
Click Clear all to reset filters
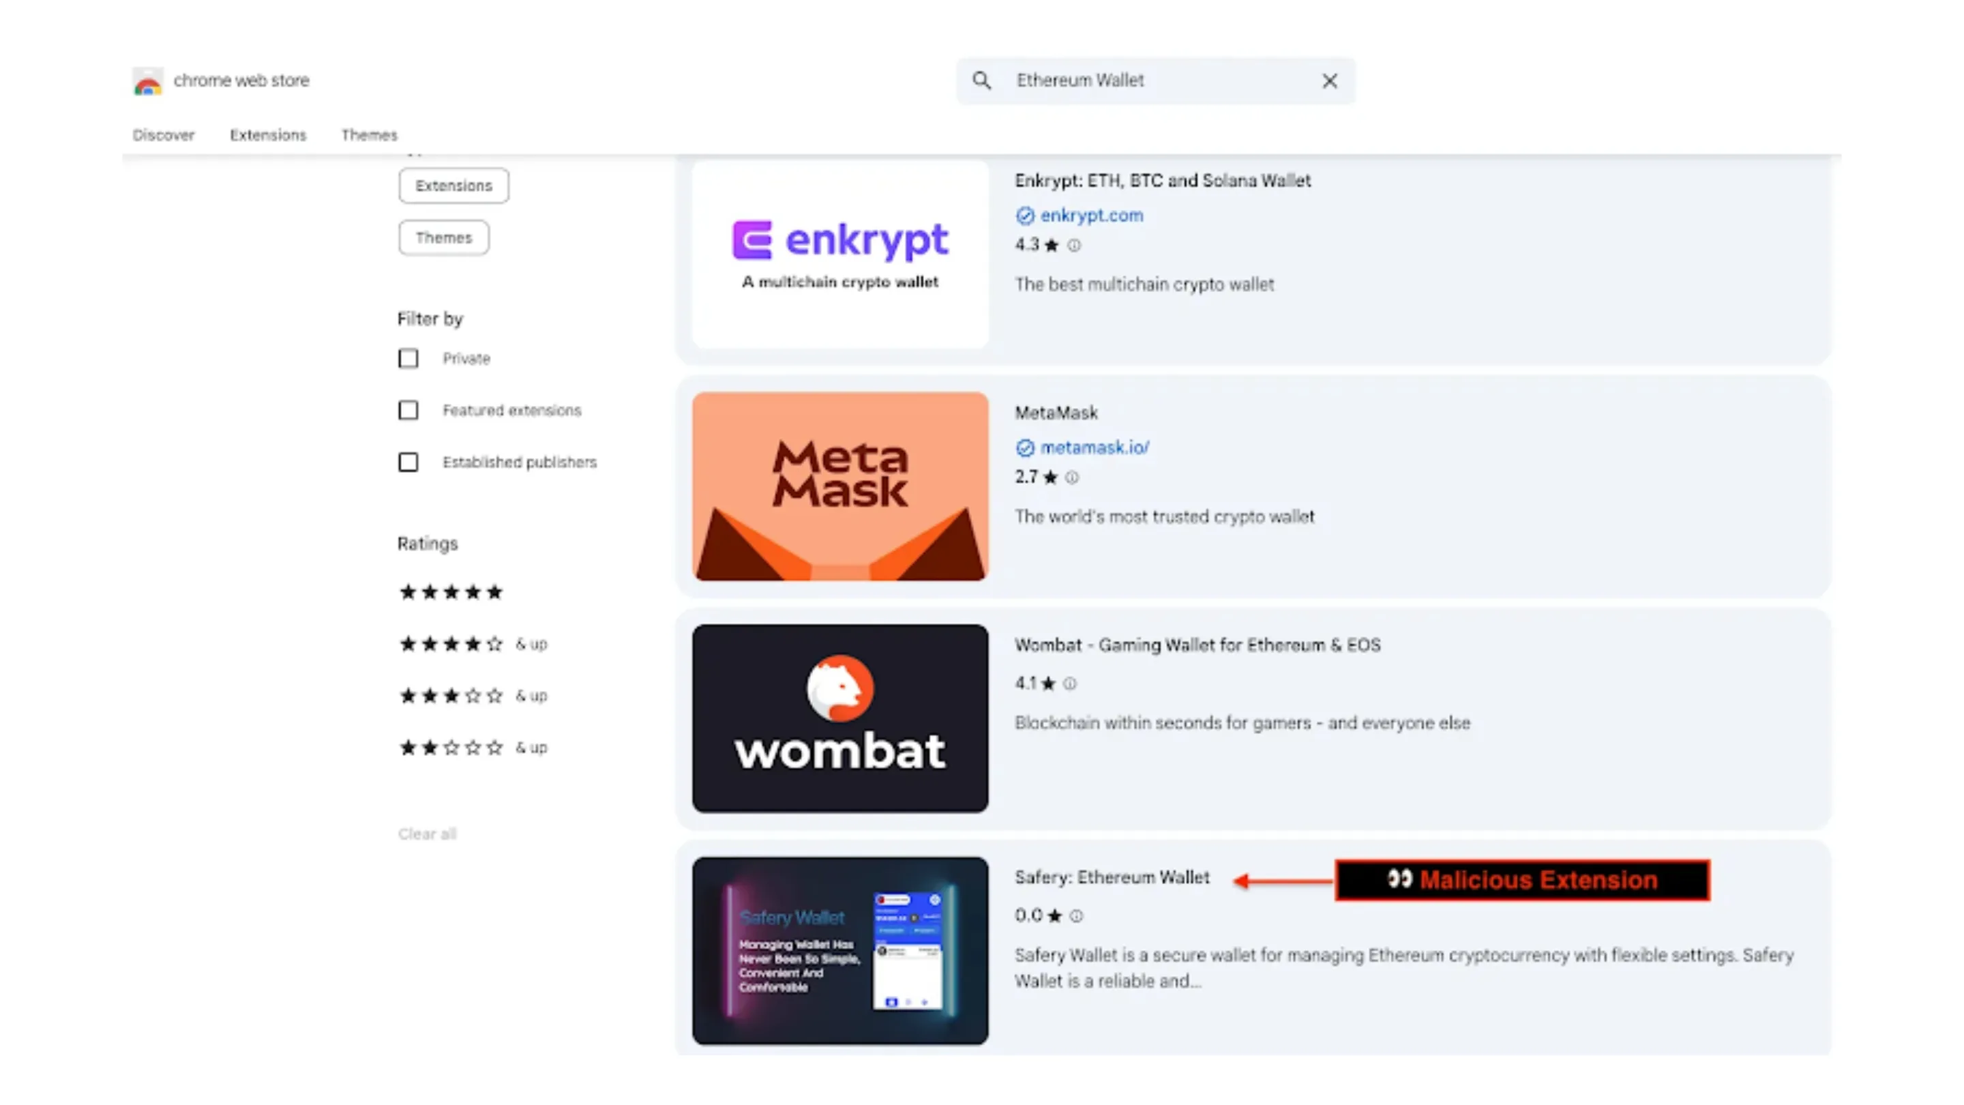click(426, 834)
